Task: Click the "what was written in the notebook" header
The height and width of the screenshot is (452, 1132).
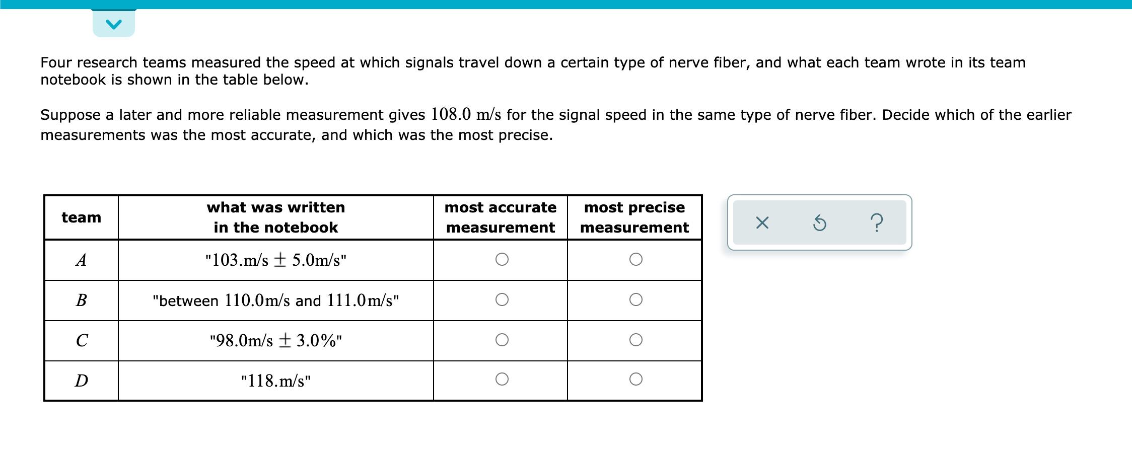Action: [x=276, y=217]
